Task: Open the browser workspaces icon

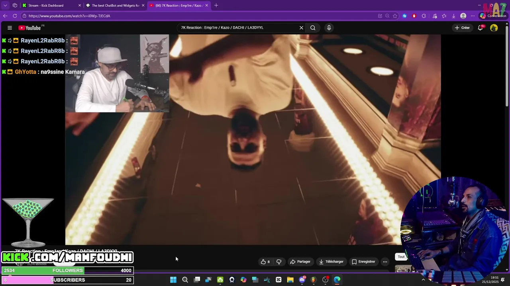Action: (15, 6)
